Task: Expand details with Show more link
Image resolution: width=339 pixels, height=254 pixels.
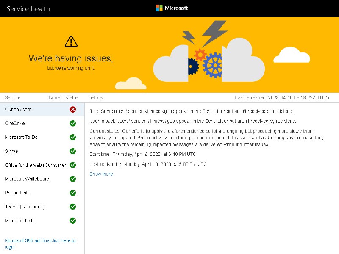Action: coord(101,174)
